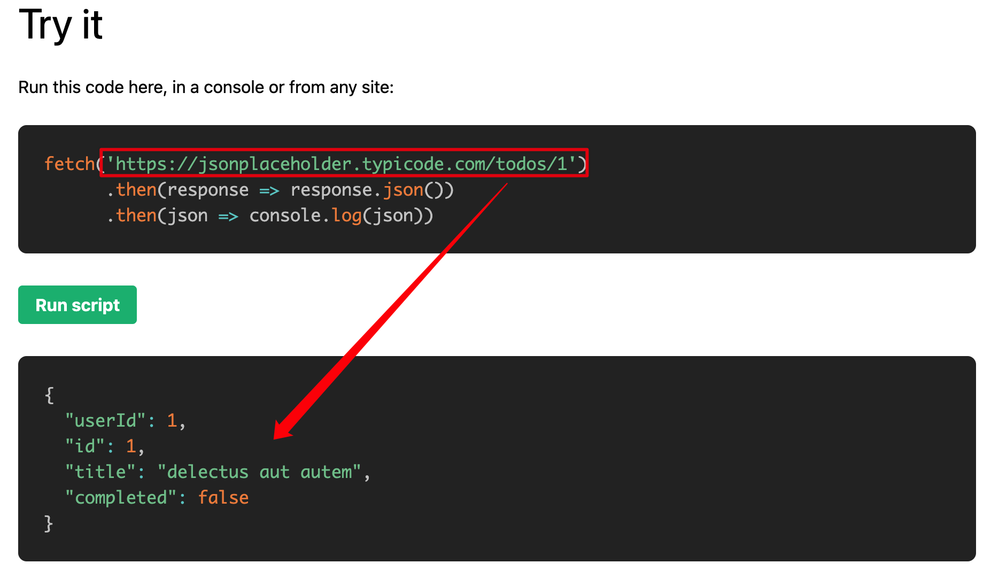This screenshot has height=571, width=991.
Task: Click the fetch keyword in code
Action: 69,163
